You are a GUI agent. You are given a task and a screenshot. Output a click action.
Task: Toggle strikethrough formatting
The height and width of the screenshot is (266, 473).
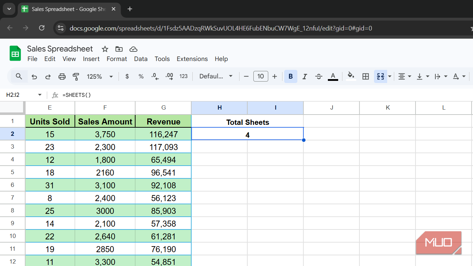pyautogui.click(x=319, y=76)
